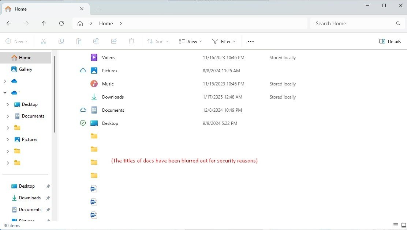This screenshot has width=407, height=230.
Task: Expand the sidebar Pictures tree node
Action: tap(8, 139)
